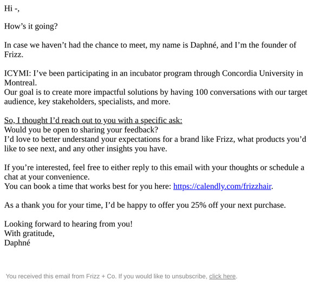The width and height of the screenshot is (314, 282).
Task: Click the 'With gratitude,' sign-off line
Action: (29, 233)
